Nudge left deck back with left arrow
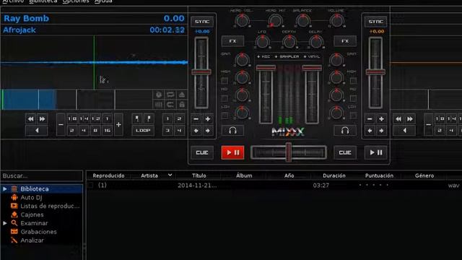 196,130
